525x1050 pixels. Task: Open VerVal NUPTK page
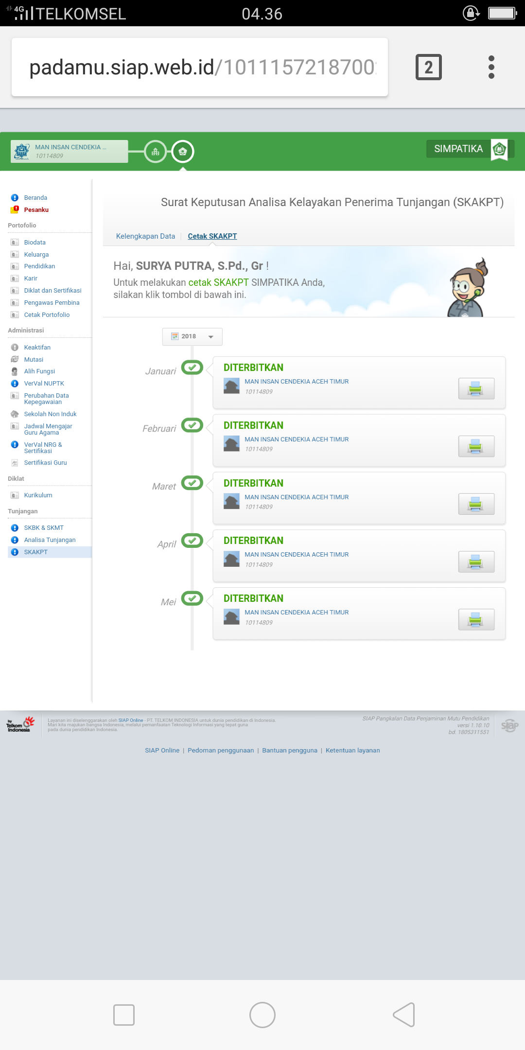click(44, 384)
